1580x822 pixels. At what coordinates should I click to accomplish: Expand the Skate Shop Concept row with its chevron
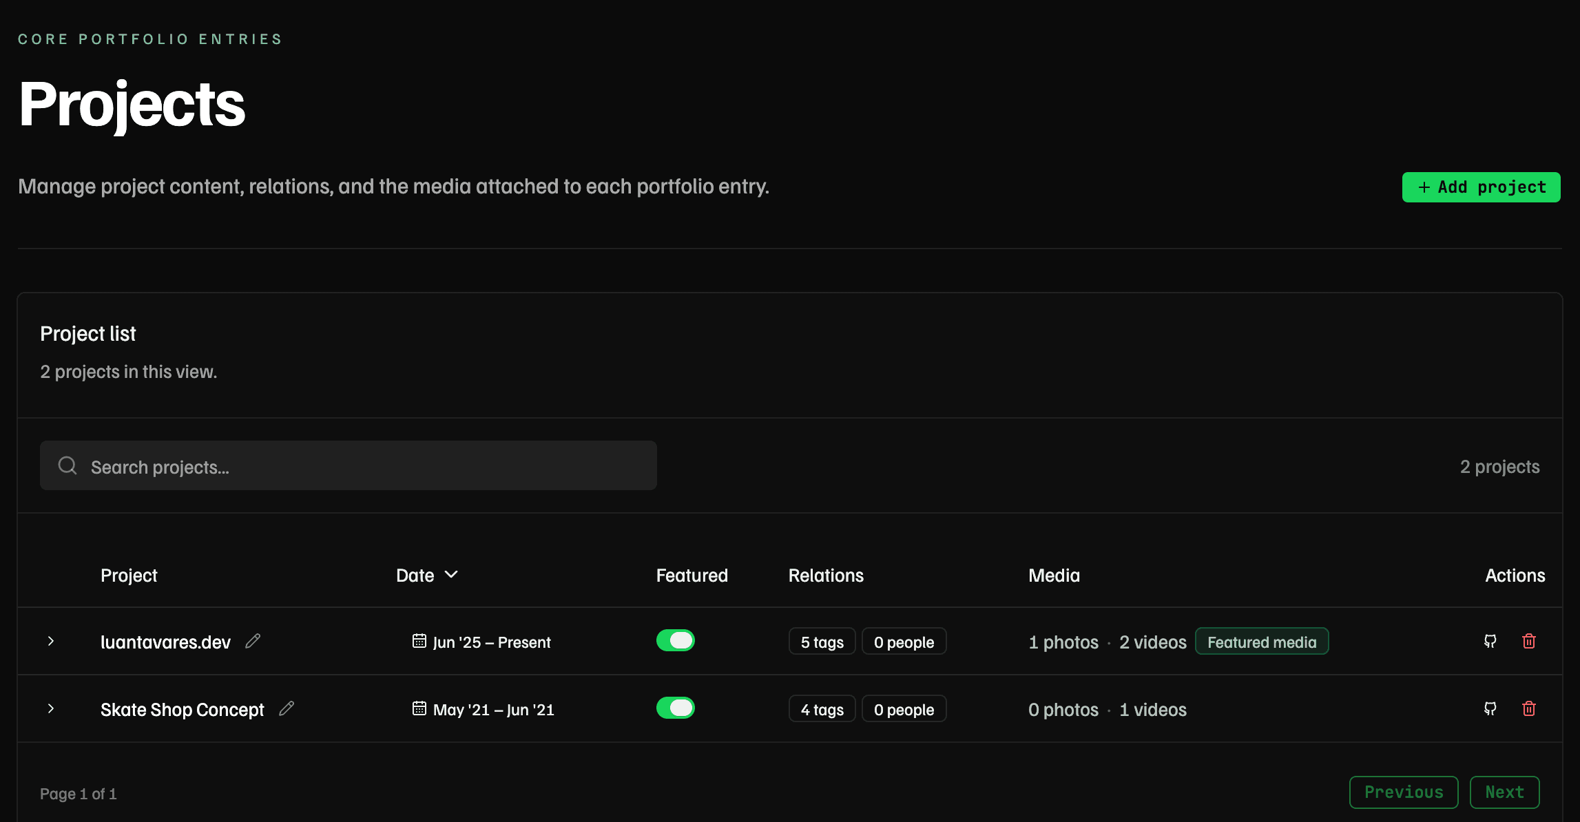[51, 708]
